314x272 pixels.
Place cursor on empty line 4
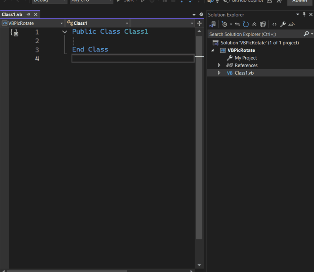tap(133, 58)
